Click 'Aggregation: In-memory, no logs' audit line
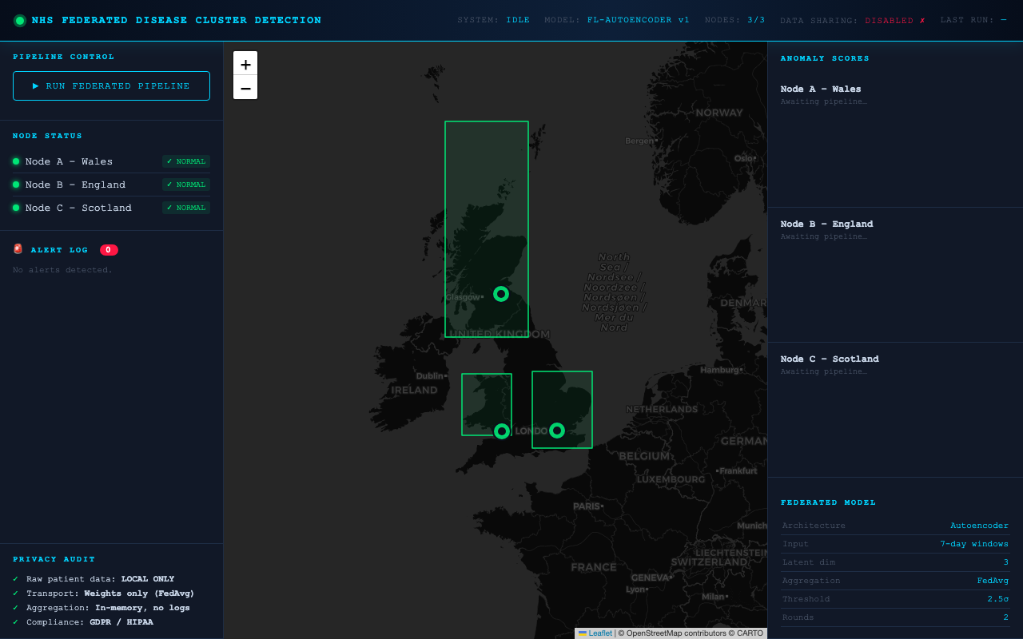 pyautogui.click(x=102, y=608)
